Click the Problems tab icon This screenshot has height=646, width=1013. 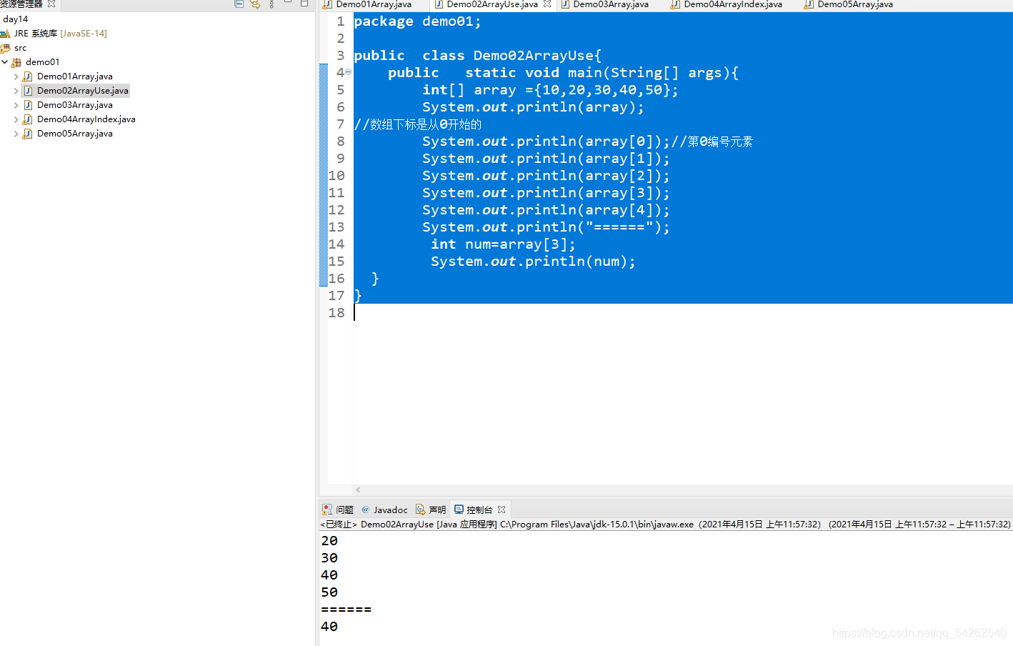[x=327, y=510]
